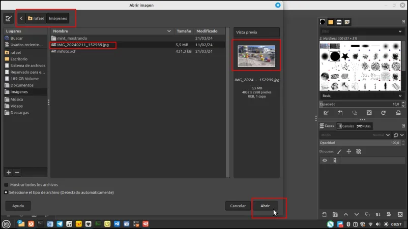Click the merge layers down icon
This screenshot has width=408, height=229.
378,214
